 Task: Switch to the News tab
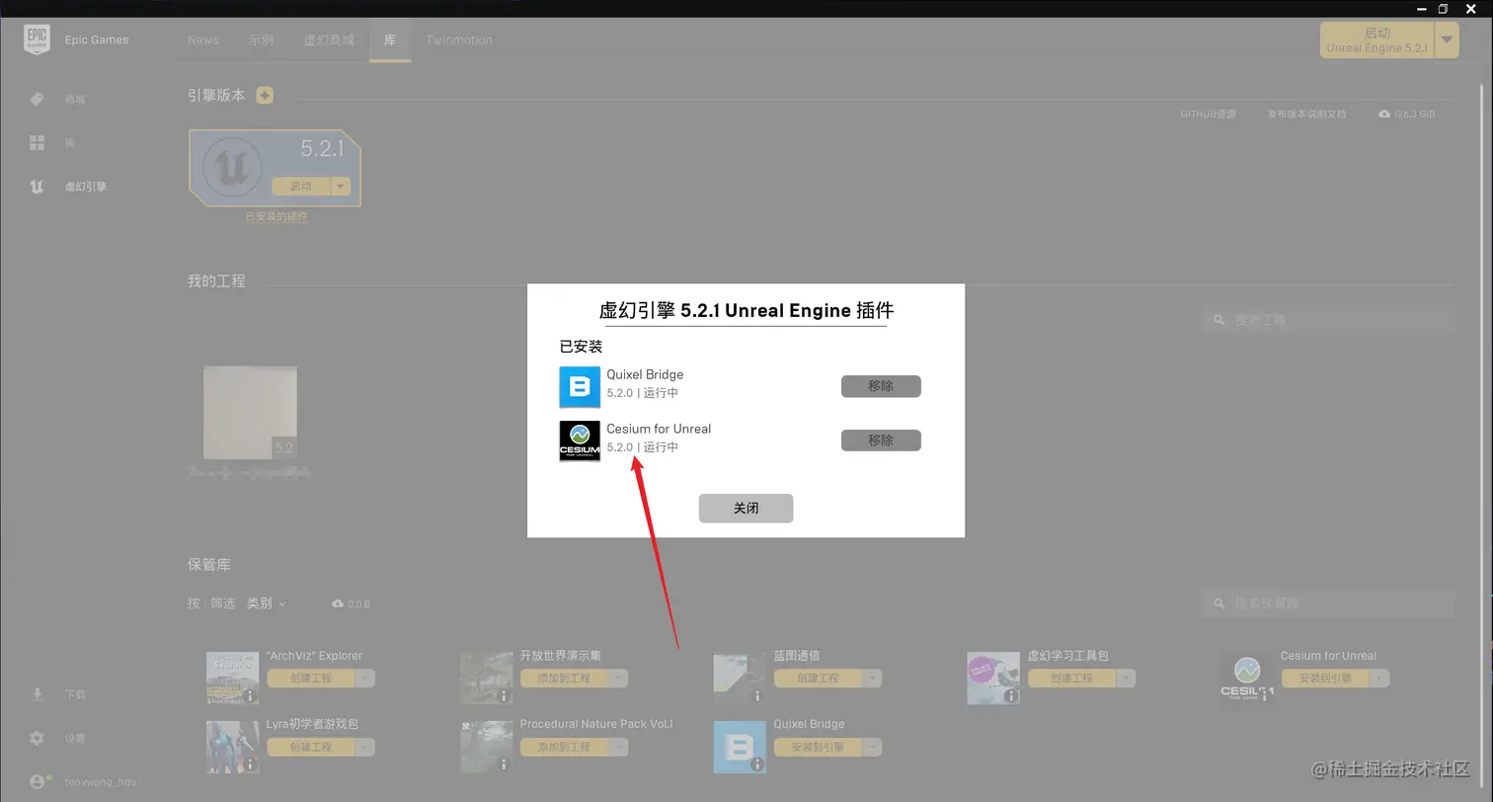click(203, 40)
